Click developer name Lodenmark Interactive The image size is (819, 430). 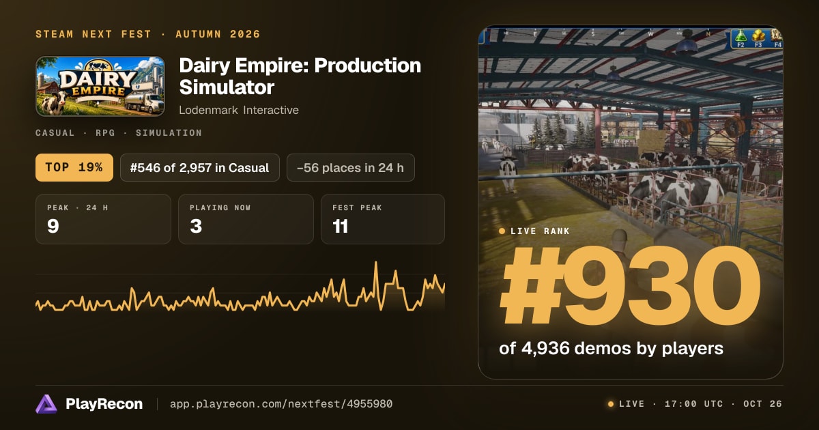[x=239, y=110]
